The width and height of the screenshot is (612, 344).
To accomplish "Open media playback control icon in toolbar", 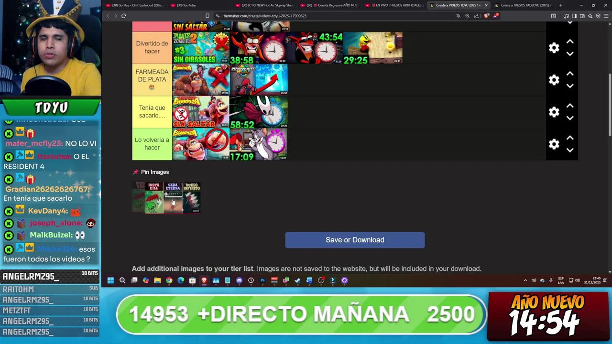I will coord(566,16).
